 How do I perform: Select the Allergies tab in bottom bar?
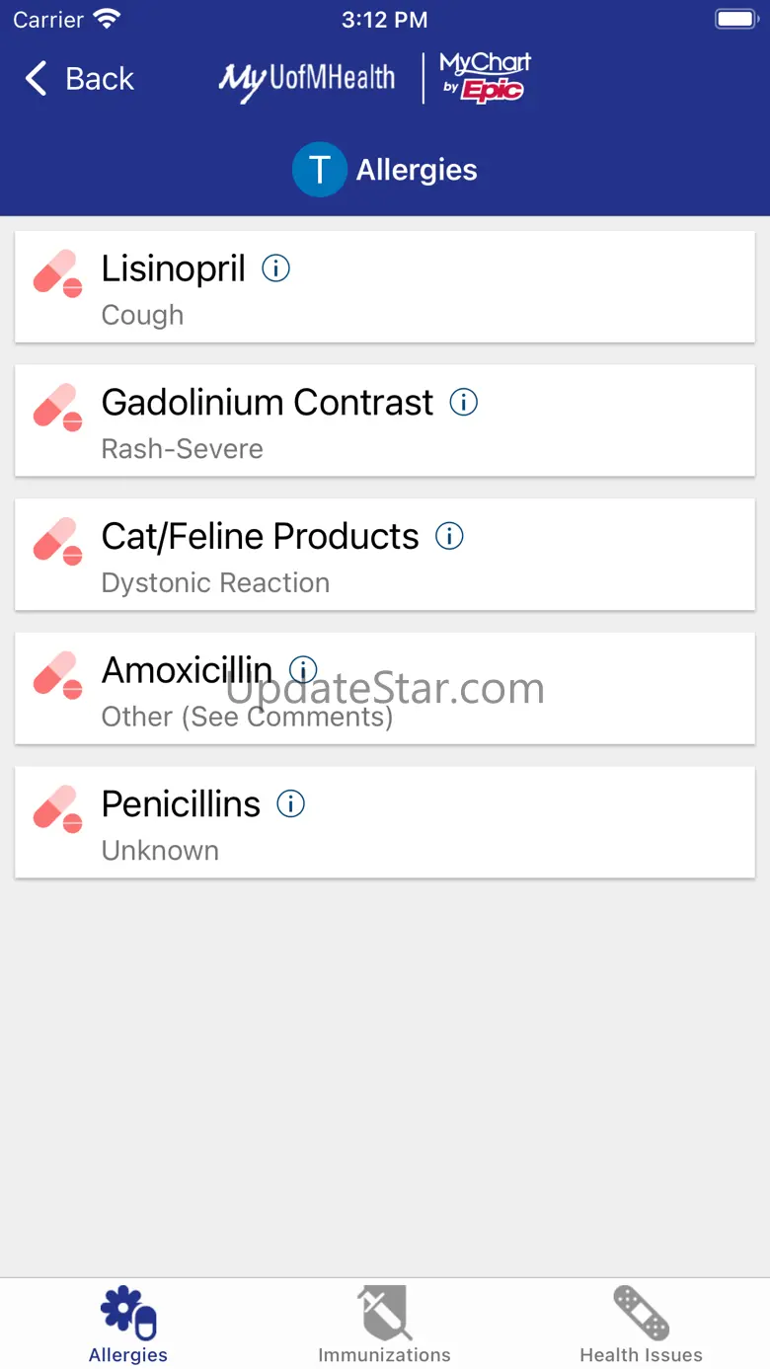(128, 1324)
